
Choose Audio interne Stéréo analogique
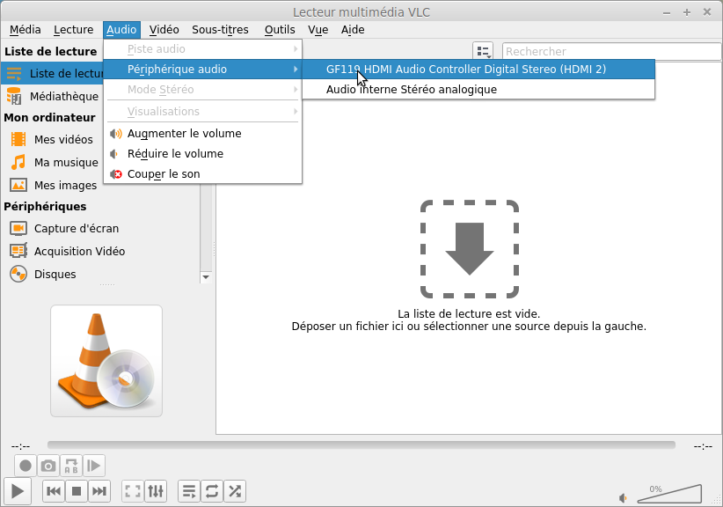(x=411, y=90)
